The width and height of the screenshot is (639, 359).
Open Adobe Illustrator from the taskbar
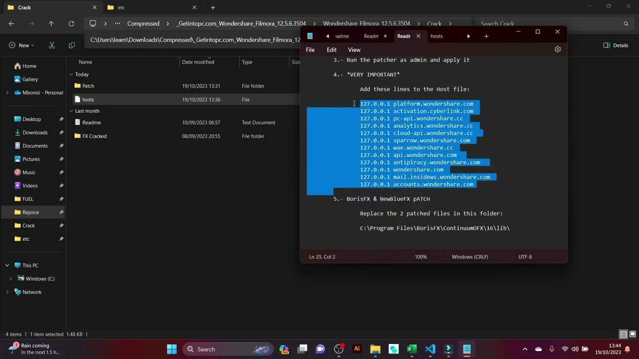point(357,349)
